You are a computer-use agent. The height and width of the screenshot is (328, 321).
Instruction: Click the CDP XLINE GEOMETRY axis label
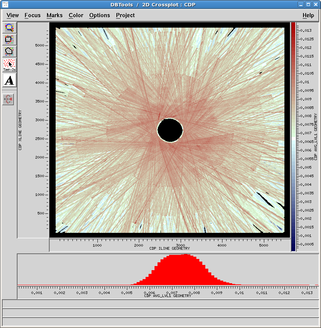(20, 130)
